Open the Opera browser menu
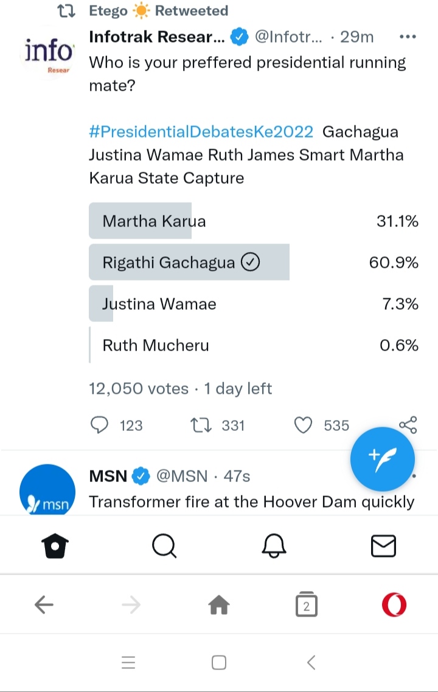This screenshot has height=692, width=438. tap(394, 605)
